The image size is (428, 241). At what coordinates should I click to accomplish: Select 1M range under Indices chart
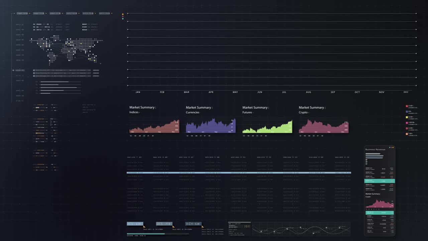[x=135, y=136]
